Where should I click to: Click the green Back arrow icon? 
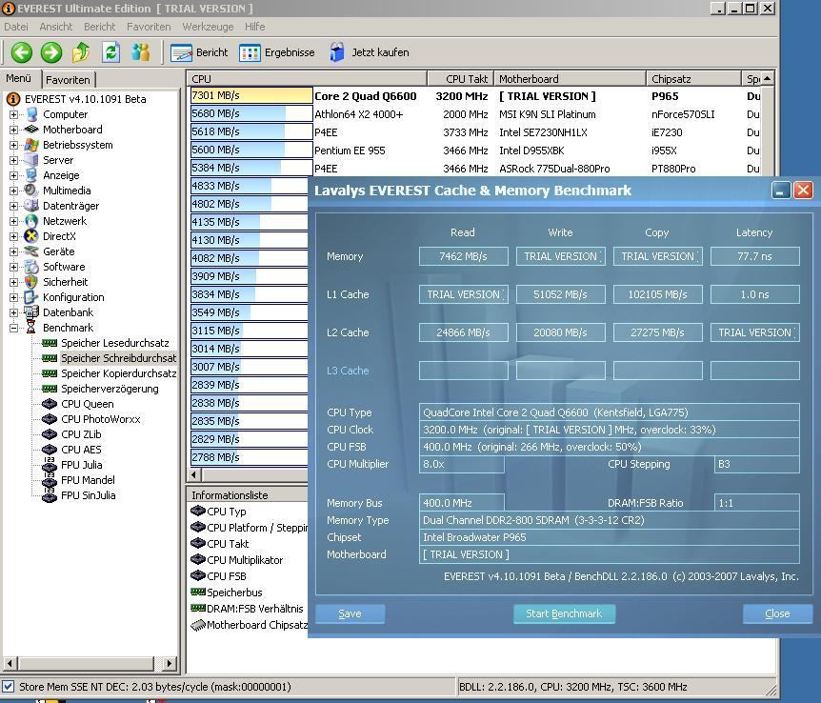click(x=21, y=52)
